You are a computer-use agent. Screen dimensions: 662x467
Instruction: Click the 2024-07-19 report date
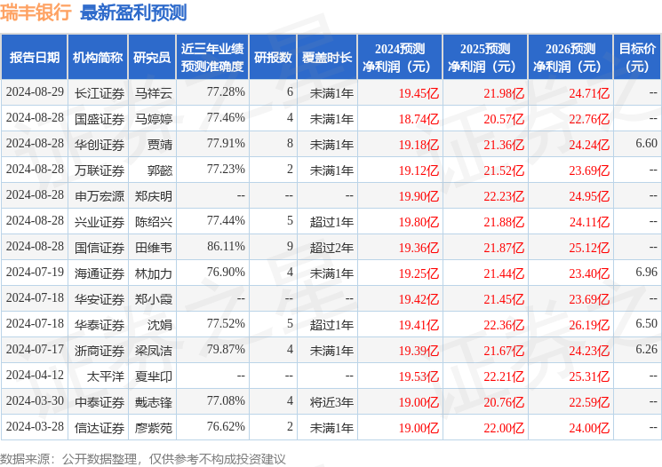point(35,272)
